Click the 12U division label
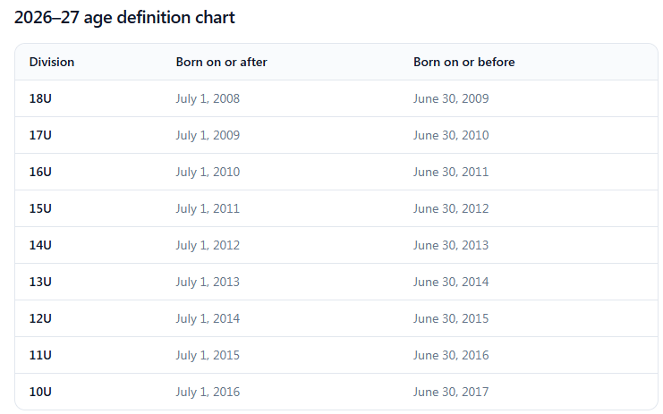The height and width of the screenshot is (414, 663). click(x=40, y=318)
